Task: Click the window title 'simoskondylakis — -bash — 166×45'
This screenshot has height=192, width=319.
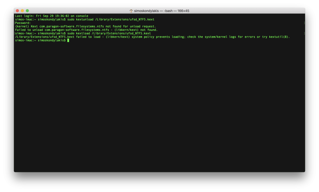Action: pos(161,11)
